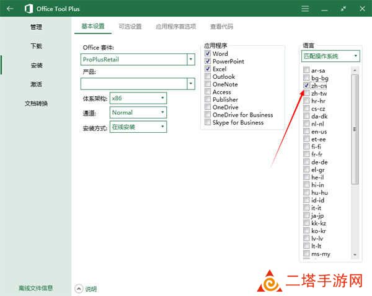
Task: Check the Skype for Business checkbox
Action: pyautogui.click(x=208, y=122)
